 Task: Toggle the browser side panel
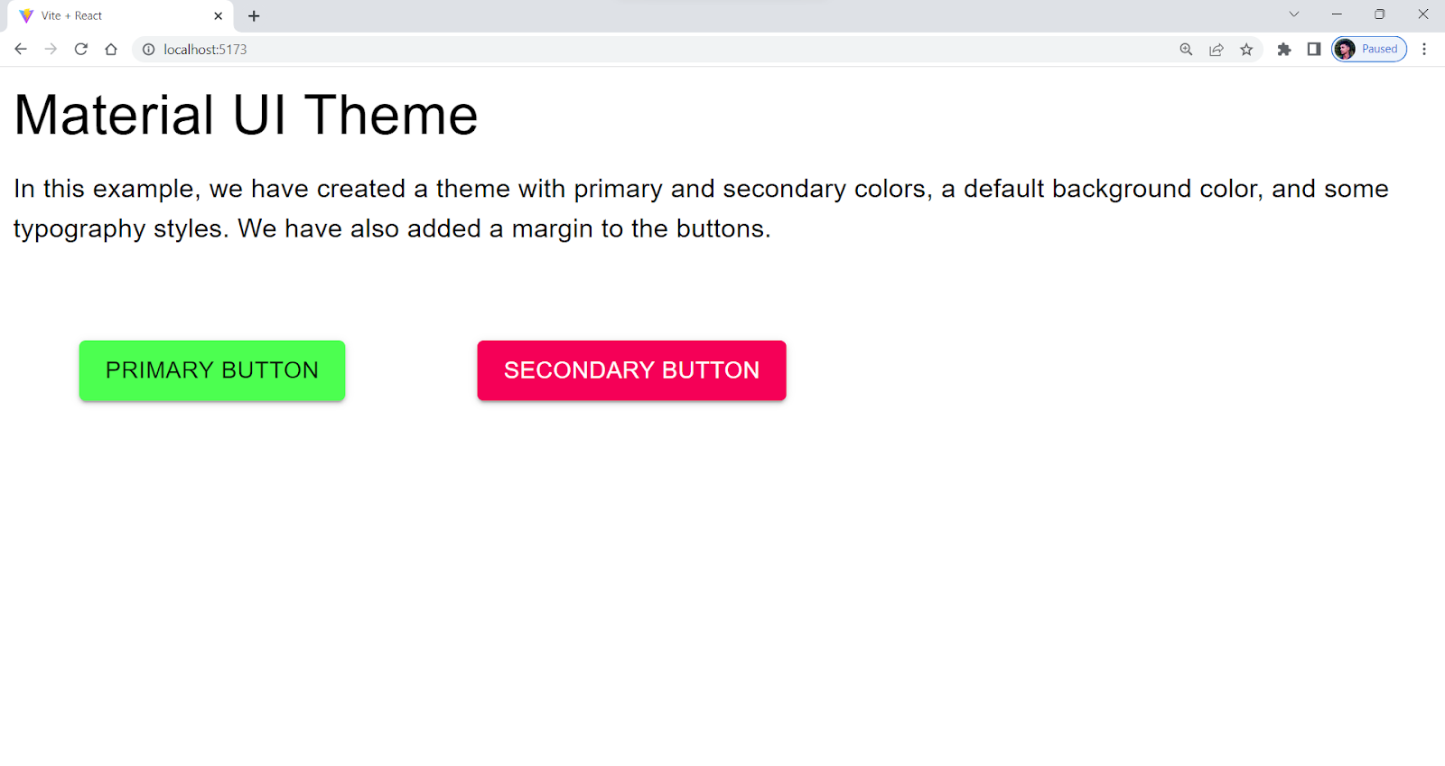point(1314,50)
